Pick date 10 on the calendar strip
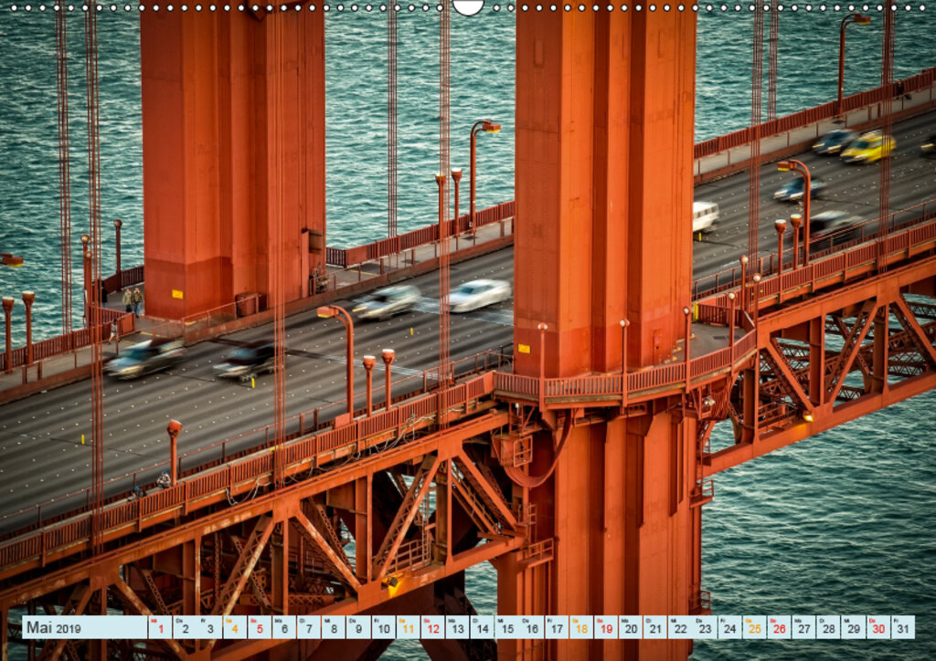This screenshot has width=936, height=661. [383, 627]
